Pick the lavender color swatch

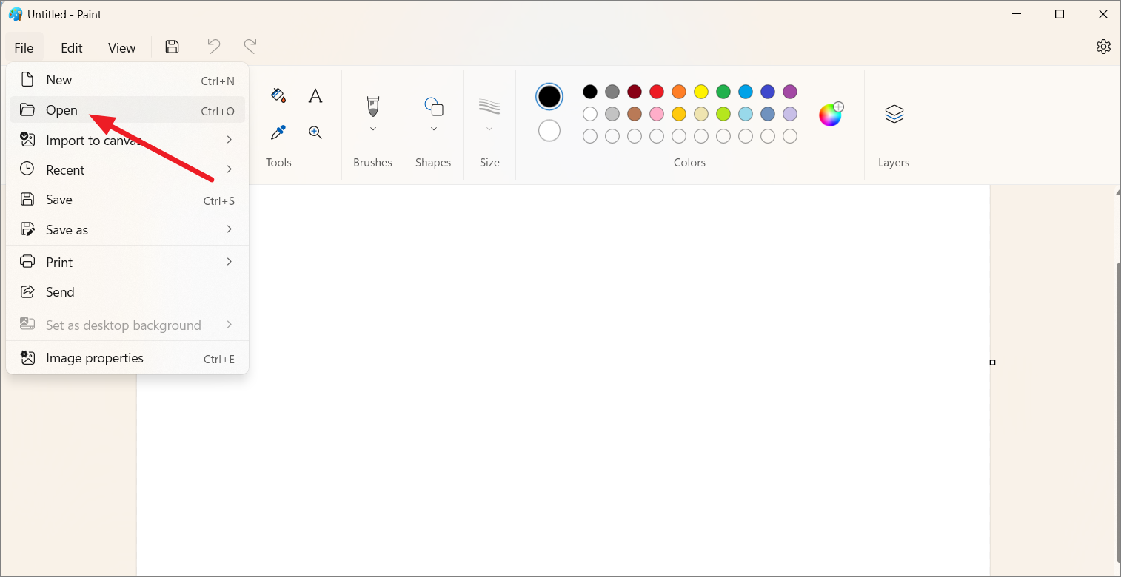coord(790,114)
